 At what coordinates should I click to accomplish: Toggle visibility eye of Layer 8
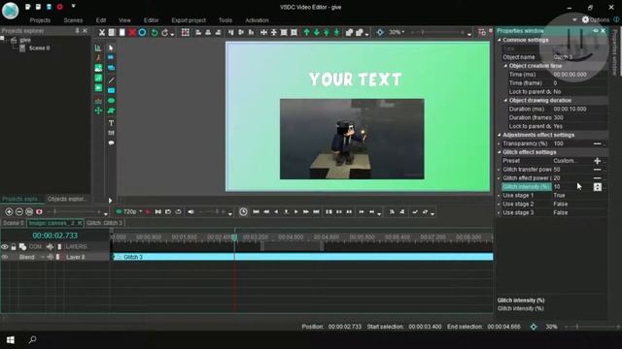(4, 257)
